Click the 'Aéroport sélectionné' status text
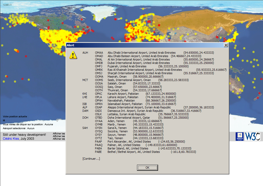 pos(18,128)
